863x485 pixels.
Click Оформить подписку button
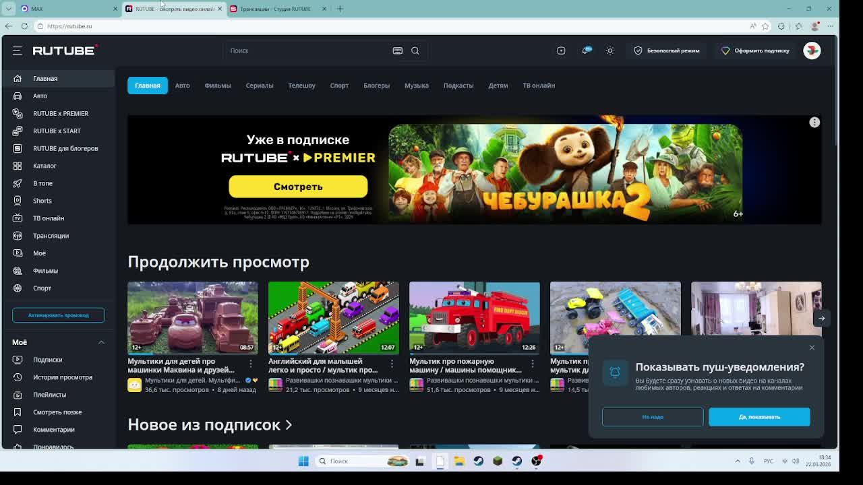click(755, 51)
